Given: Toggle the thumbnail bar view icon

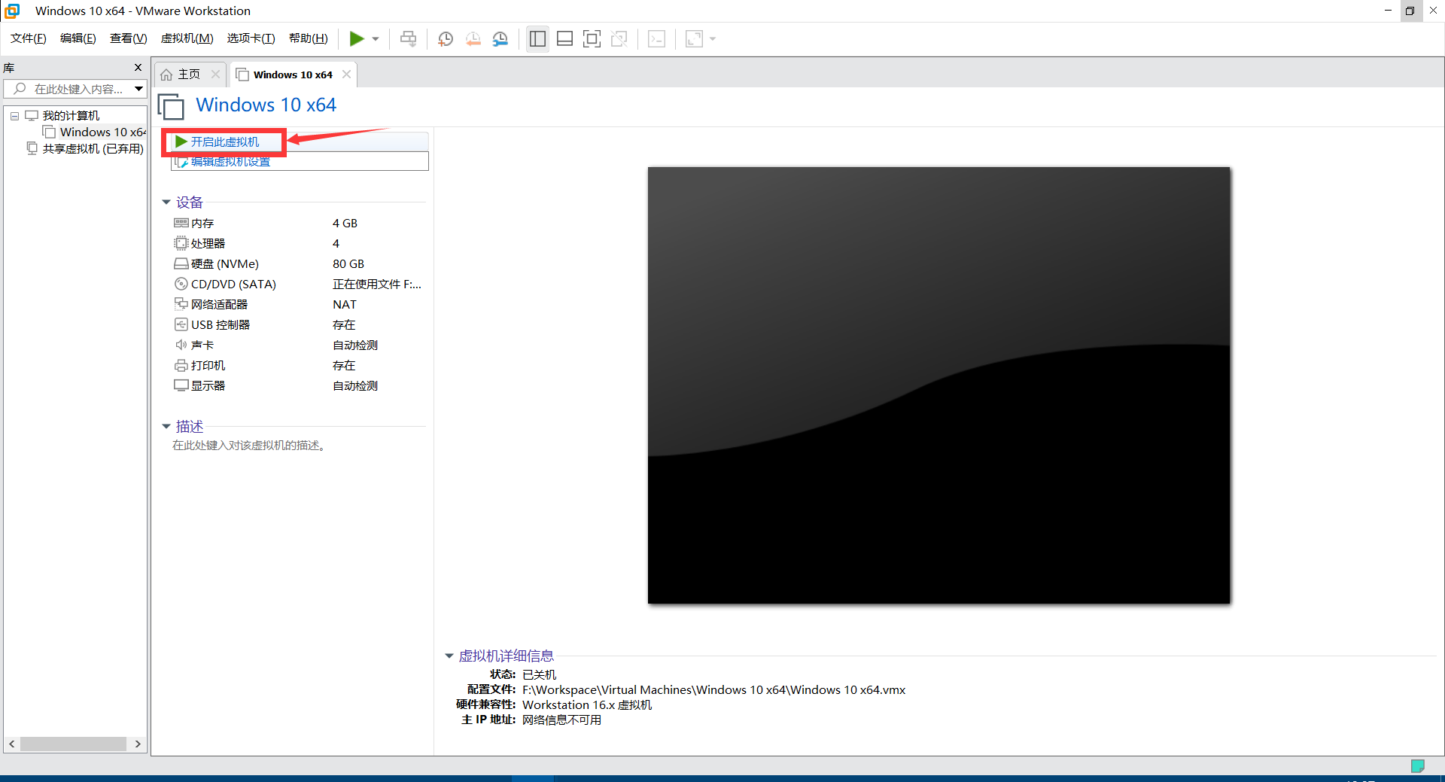Looking at the screenshot, I should coord(564,38).
